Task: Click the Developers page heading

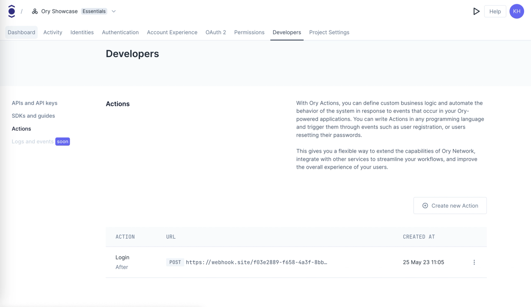Action: point(132,54)
